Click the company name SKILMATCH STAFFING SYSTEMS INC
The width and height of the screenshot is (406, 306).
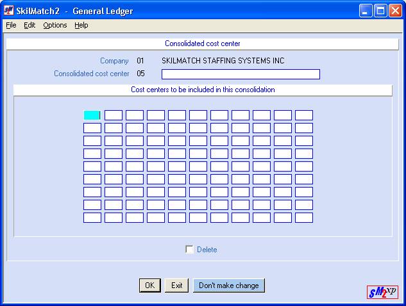click(x=223, y=61)
